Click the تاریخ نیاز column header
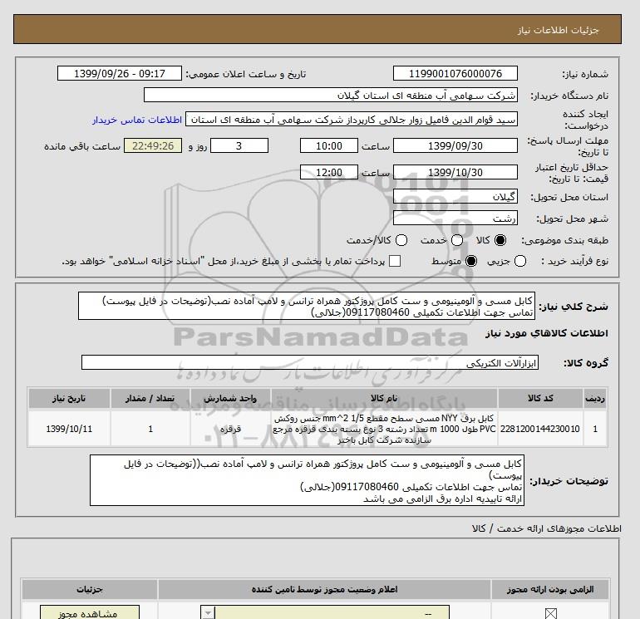This screenshot has width=640, height=619. point(69,398)
